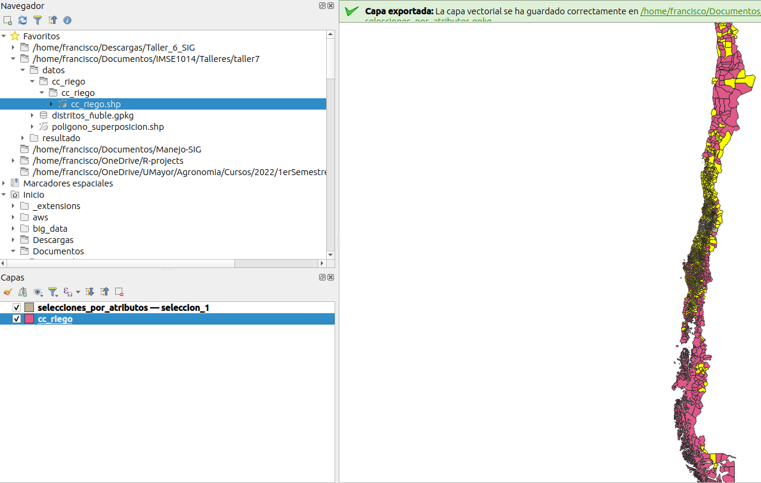Toggle visibility checkbox of cc_riego layer
Image resolution: width=761 pixels, height=483 pixels.
click(x=17, y=319)
